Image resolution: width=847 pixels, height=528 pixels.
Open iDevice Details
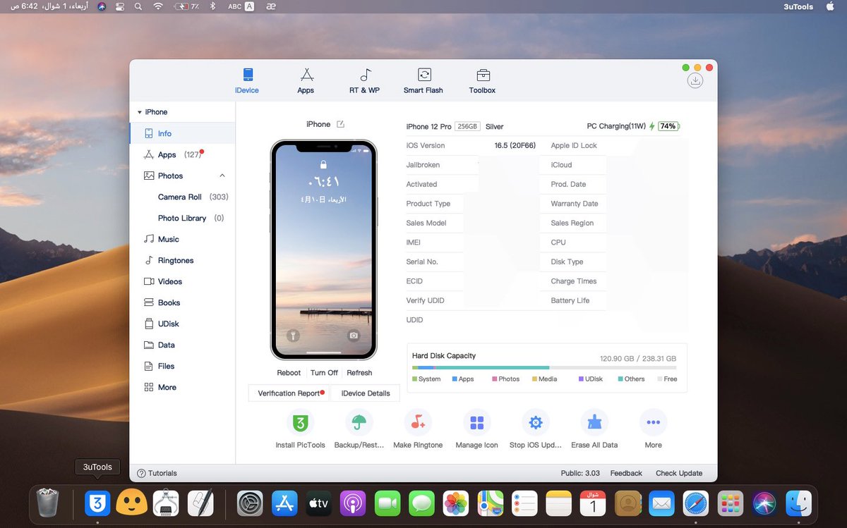pyautogui.click(x=365, y=393)
